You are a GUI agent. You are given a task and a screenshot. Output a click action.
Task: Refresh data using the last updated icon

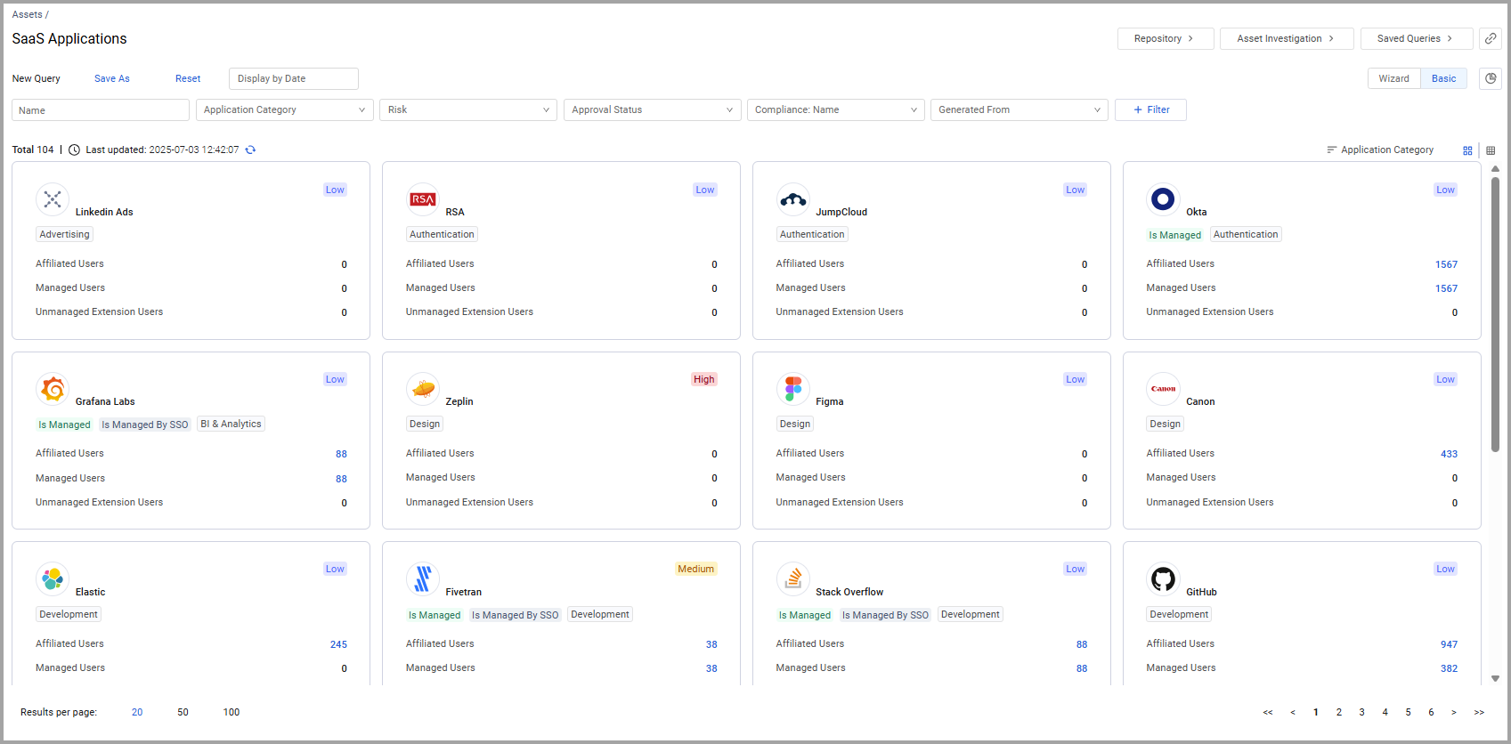250,150
